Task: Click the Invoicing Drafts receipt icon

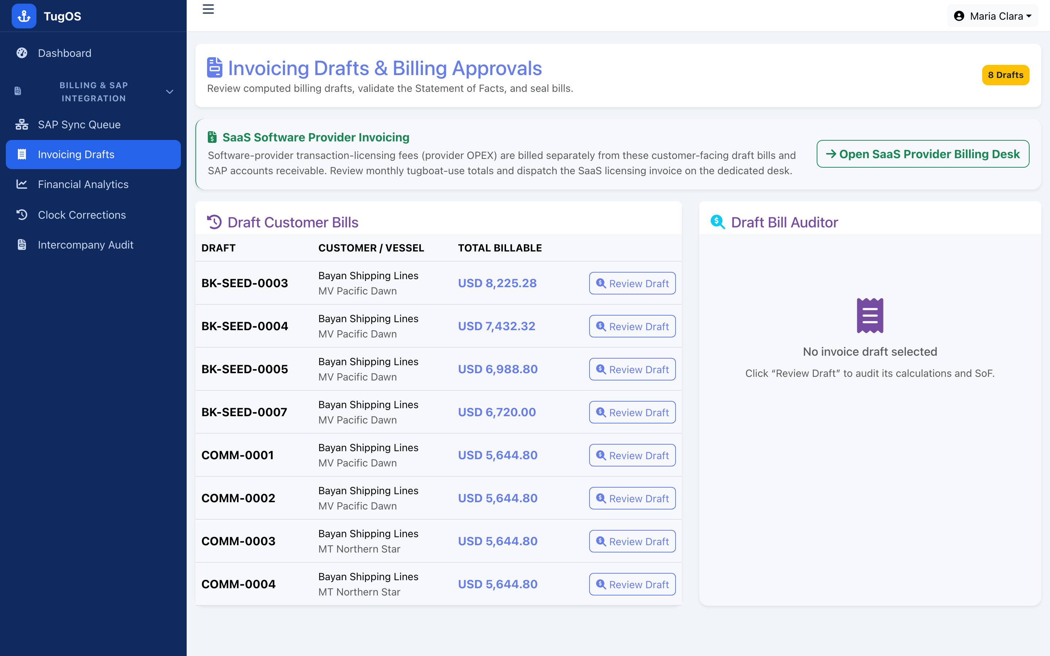Action: pyautogui.click(x=22, y=155)
